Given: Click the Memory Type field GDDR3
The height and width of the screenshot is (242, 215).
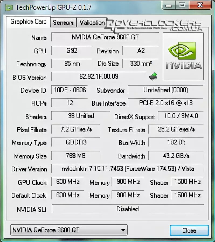Looking at the screenshot, I should [76, 142].
